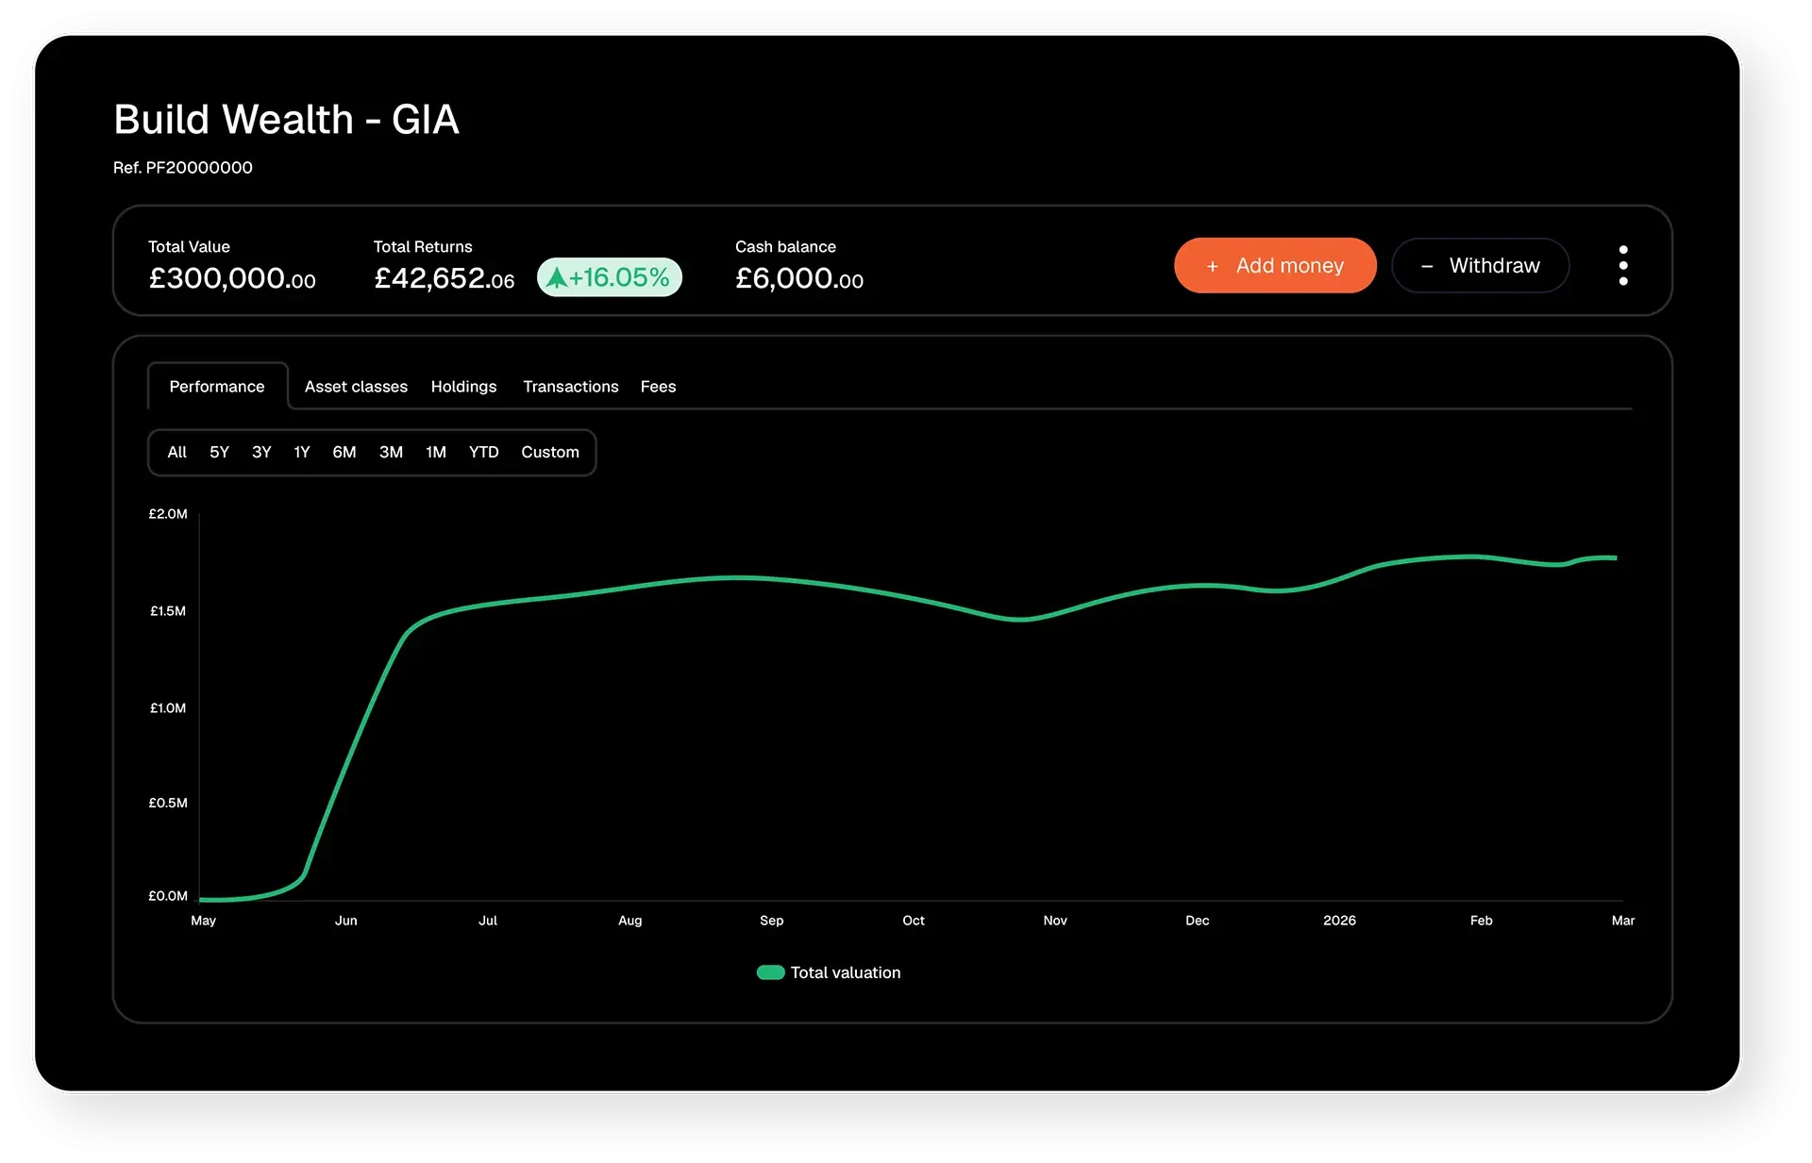Click the Jul x-axis label

coord(488,920)
